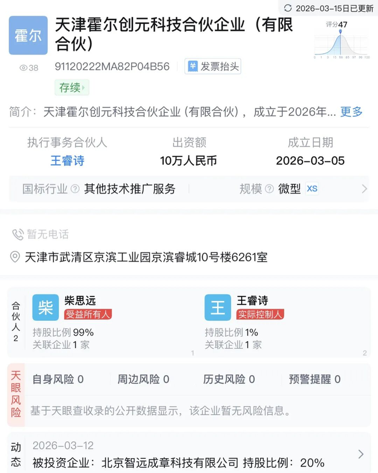Screen dimensions: 378x473
Task: Click the 评分 score distribution chart
Action: 341,41
